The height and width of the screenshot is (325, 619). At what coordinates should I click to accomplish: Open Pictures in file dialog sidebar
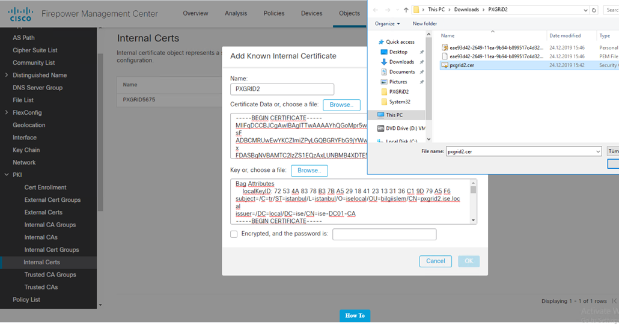[x=398, y=82]
